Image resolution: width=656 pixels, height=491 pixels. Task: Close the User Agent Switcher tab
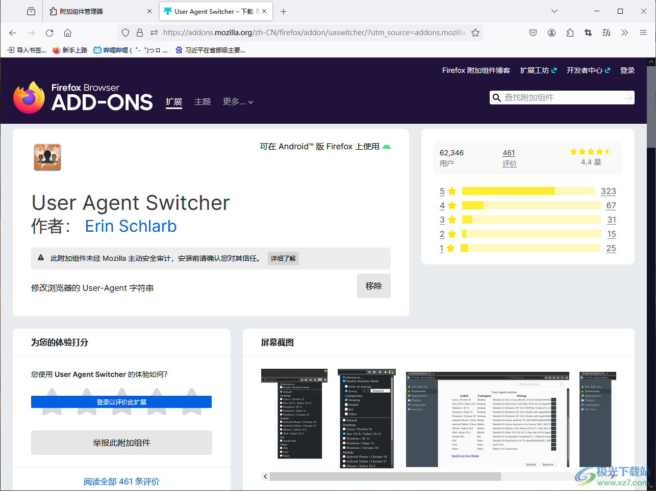(264, 11)
